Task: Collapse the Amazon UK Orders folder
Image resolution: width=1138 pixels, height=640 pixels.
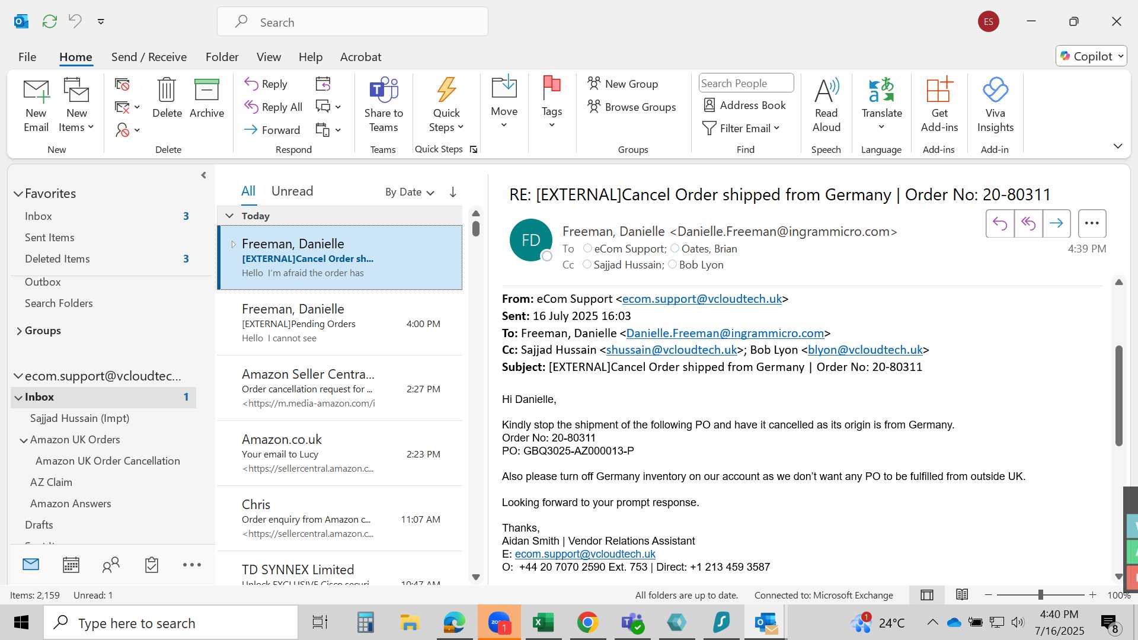Action: (24, 440)
